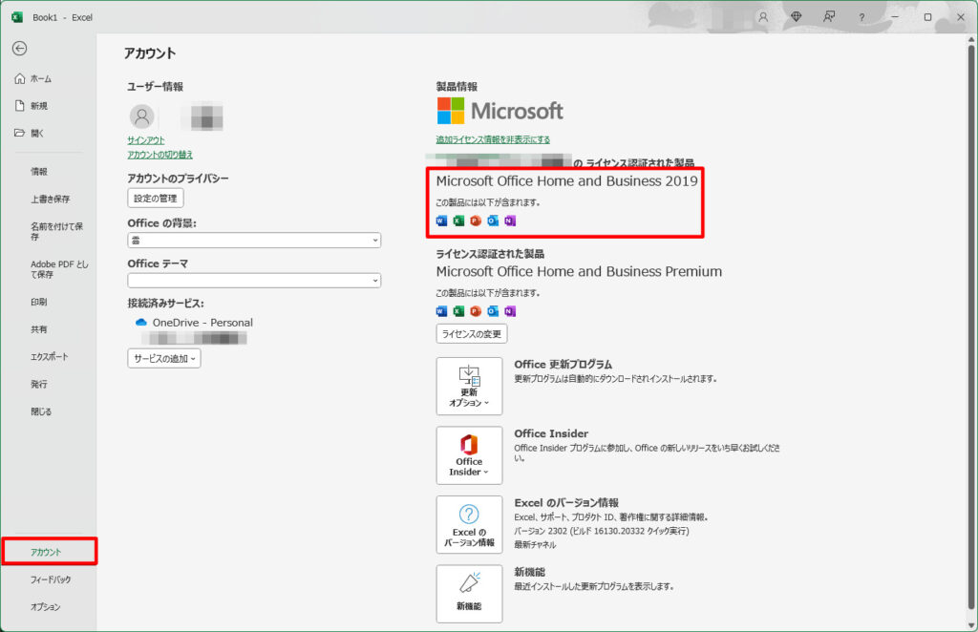Click the PowerPoint icon under Business Premium
Screen dimensions: 978x632
476,311
